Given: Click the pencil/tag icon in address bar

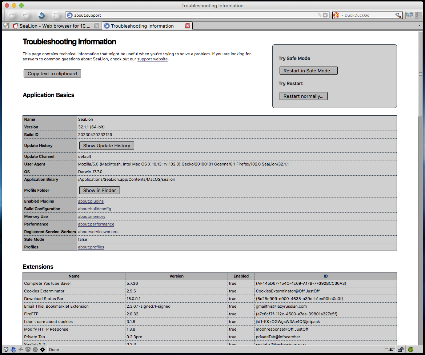Looking at the screenshot, I should pyautogui.click(x=320, y=15).
